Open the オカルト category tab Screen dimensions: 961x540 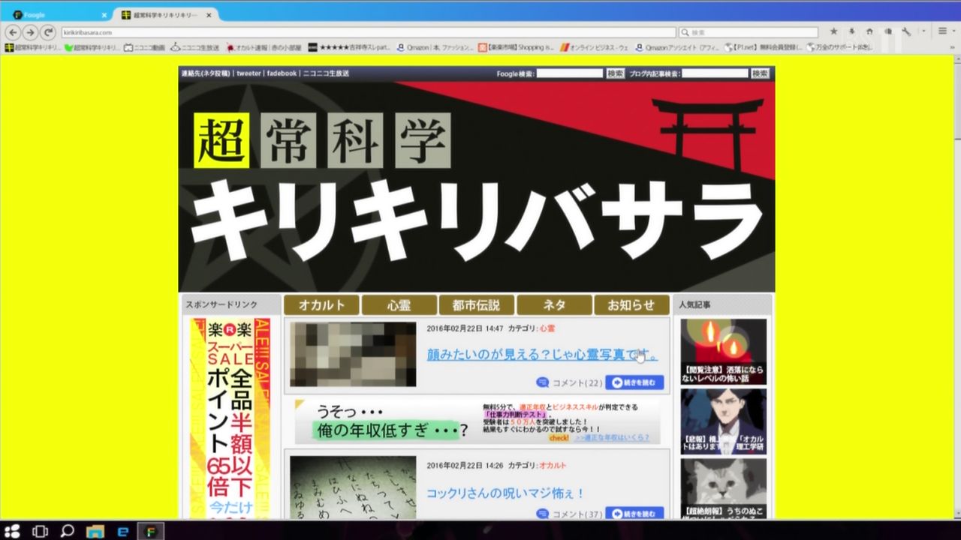point(321,305)
